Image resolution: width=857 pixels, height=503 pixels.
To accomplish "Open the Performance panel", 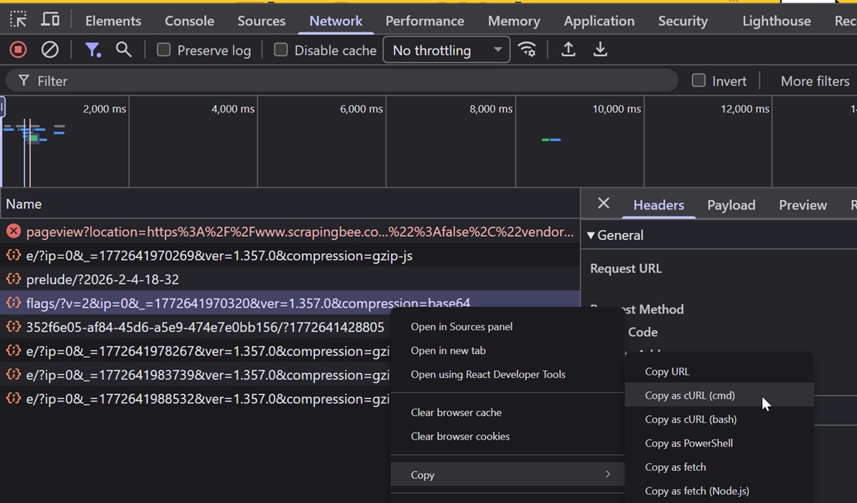I will click(x=424, y=20).
